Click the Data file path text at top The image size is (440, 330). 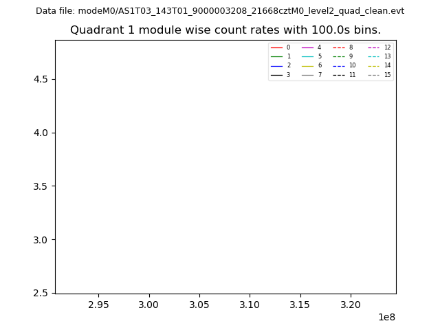[x=220, y=11]
